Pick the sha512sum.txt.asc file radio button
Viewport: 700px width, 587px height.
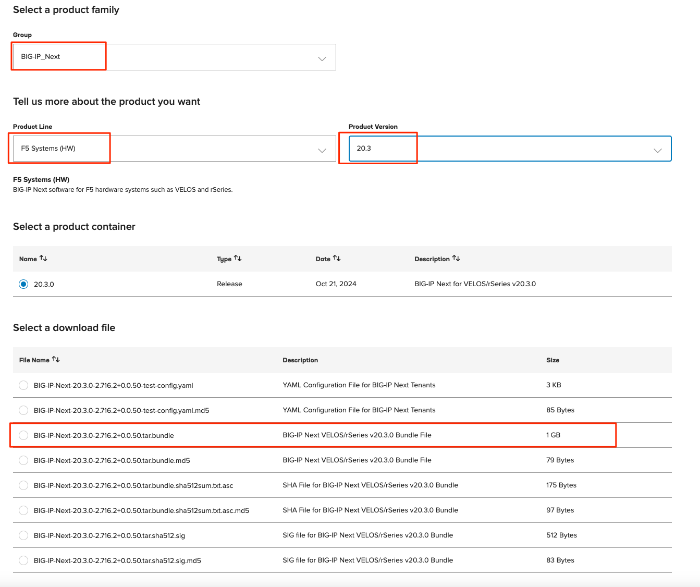(23, 485)
